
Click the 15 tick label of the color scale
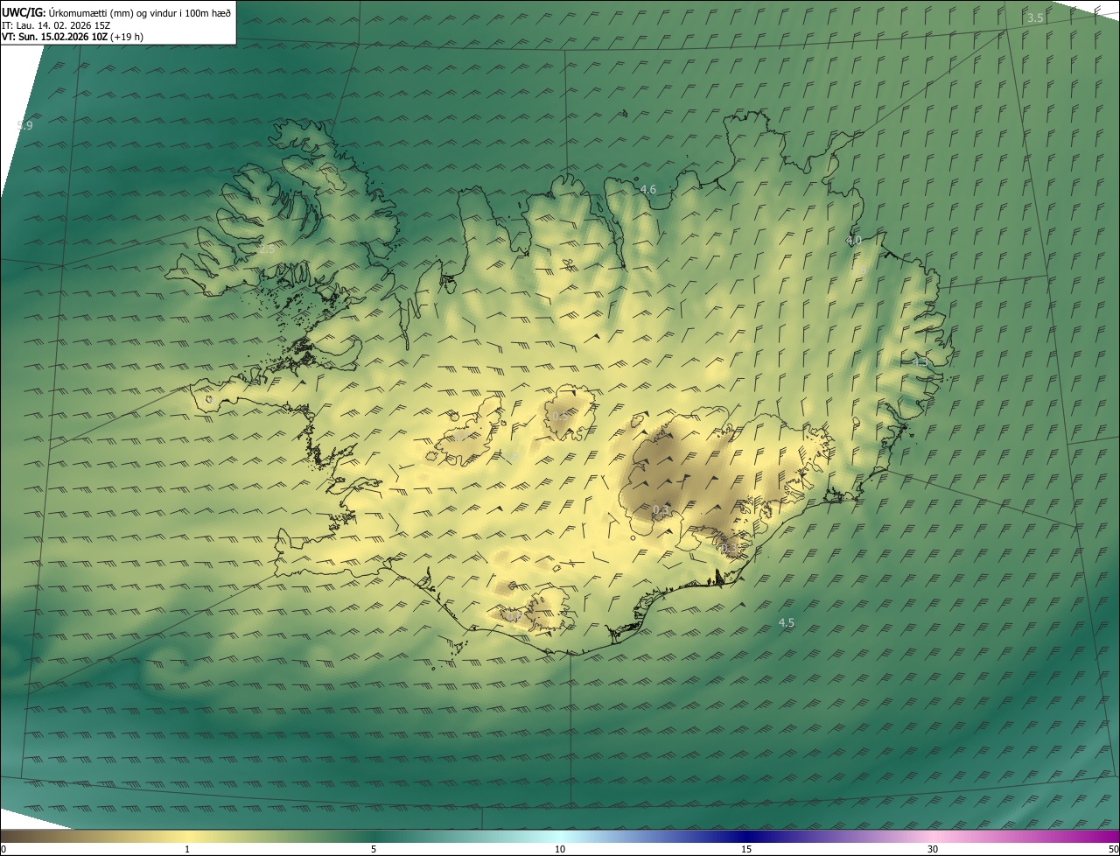click(746, 849)
